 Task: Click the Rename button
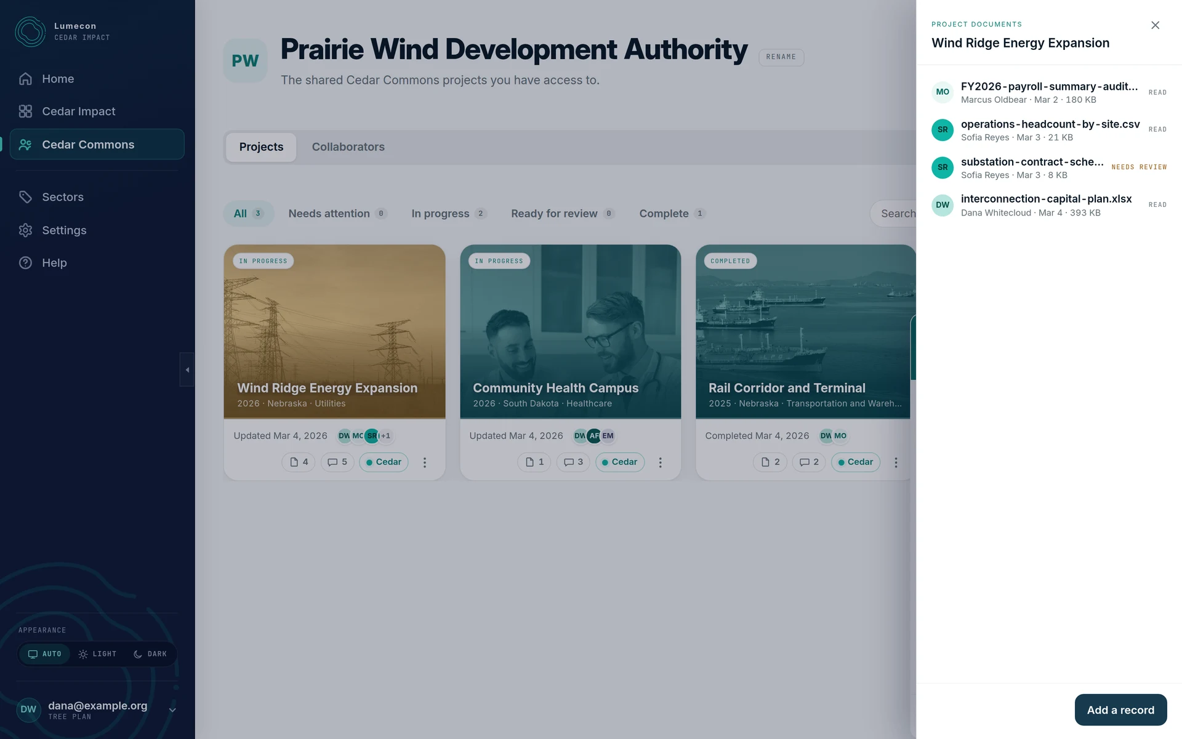click(x=781, y=57)
